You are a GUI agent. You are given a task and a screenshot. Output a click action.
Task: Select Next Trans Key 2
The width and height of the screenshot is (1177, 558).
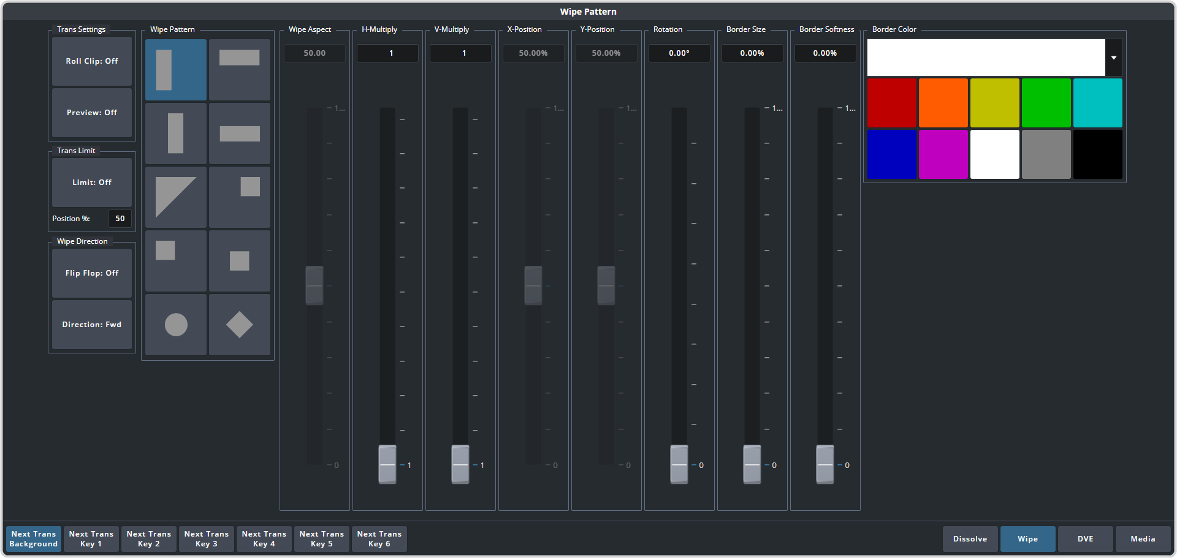(x=149, y=539)
